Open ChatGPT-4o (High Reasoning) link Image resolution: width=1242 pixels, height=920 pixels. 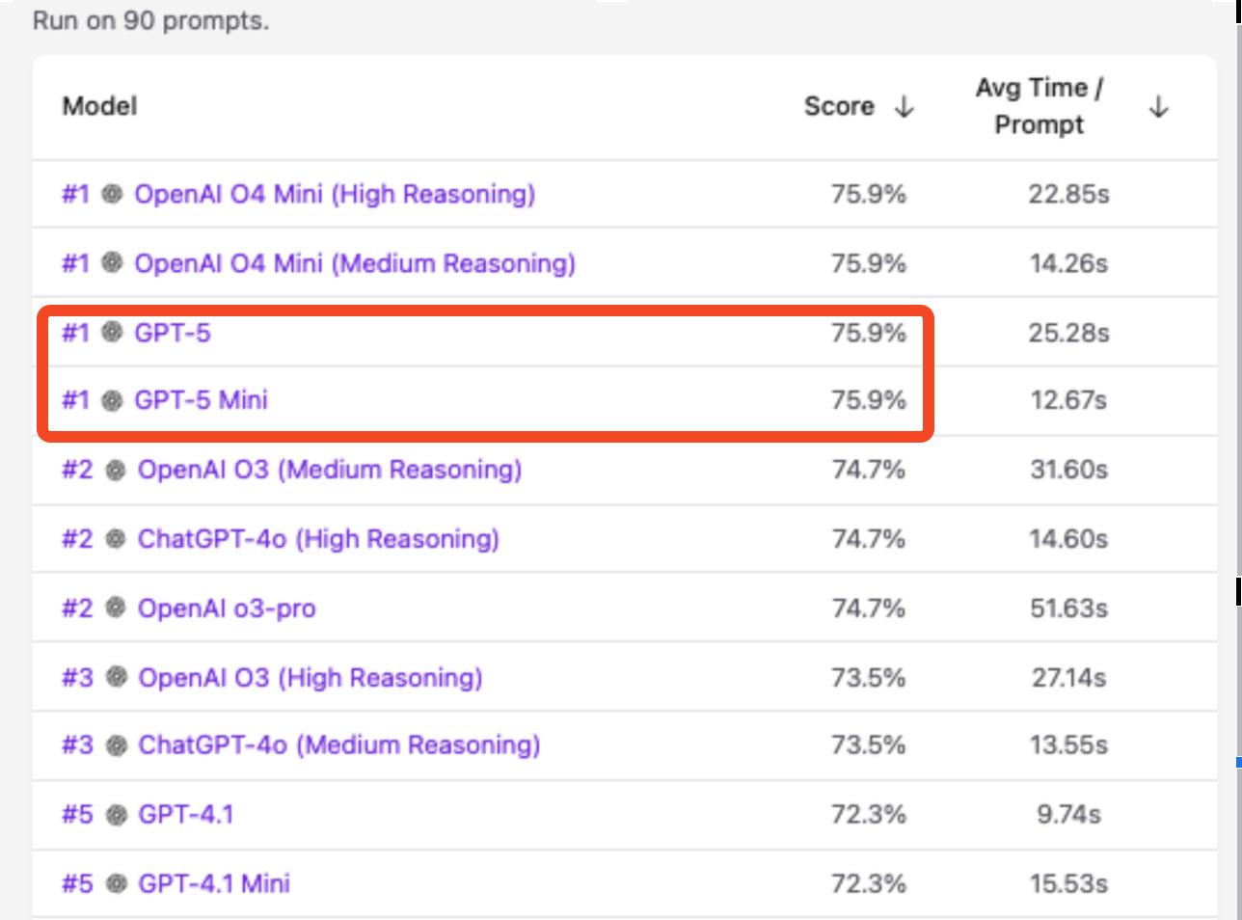[x=318, y=539]
